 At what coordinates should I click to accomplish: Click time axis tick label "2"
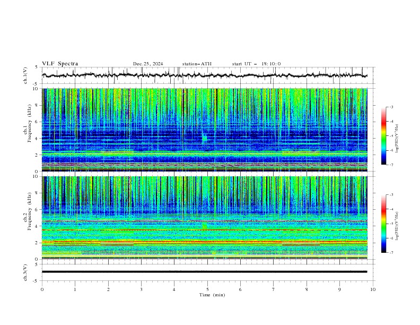[x=108, y=289]
